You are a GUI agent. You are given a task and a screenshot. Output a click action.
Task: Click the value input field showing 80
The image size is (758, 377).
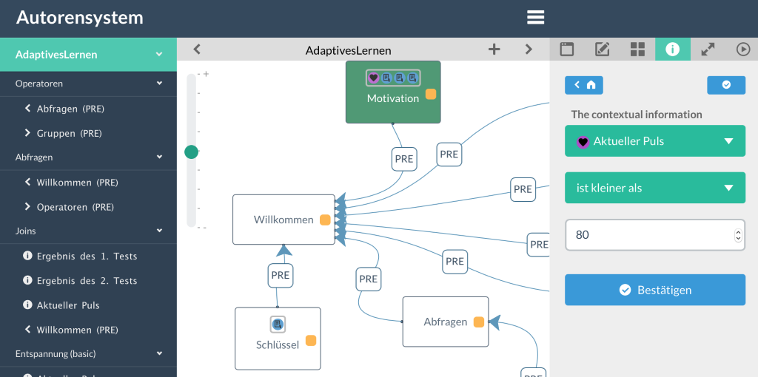point(648,235)
